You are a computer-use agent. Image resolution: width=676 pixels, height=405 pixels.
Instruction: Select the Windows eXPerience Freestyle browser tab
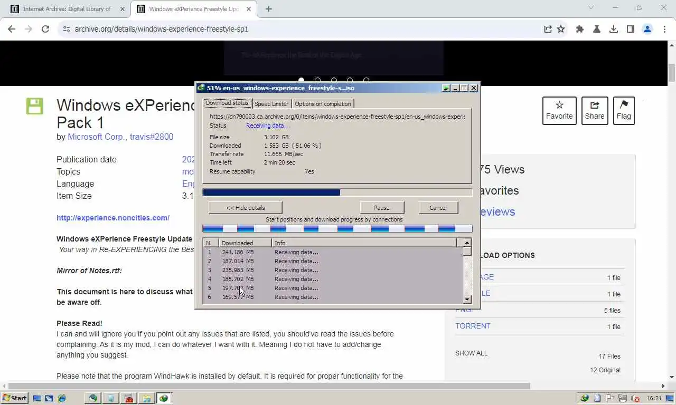[193, 9]
